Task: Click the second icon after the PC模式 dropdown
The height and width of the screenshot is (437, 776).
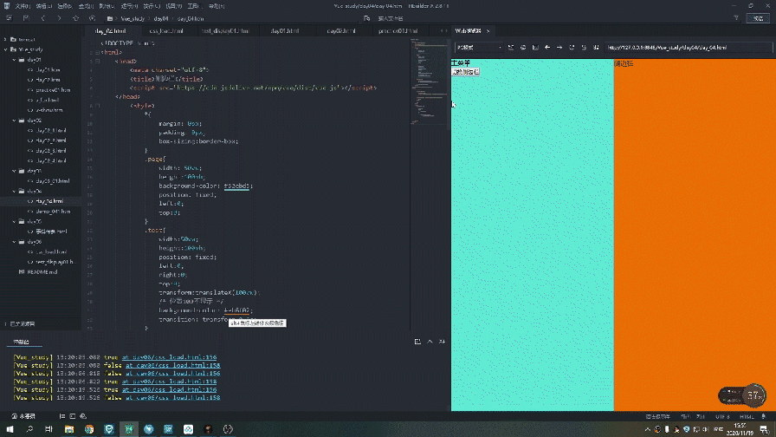Action: pyautogui.click(x=523, y=48)
